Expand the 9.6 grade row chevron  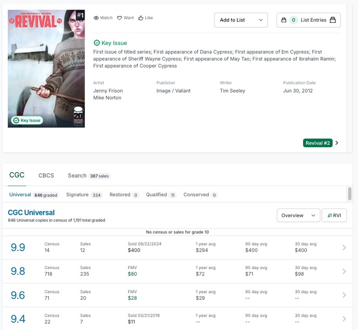[344, 295]
